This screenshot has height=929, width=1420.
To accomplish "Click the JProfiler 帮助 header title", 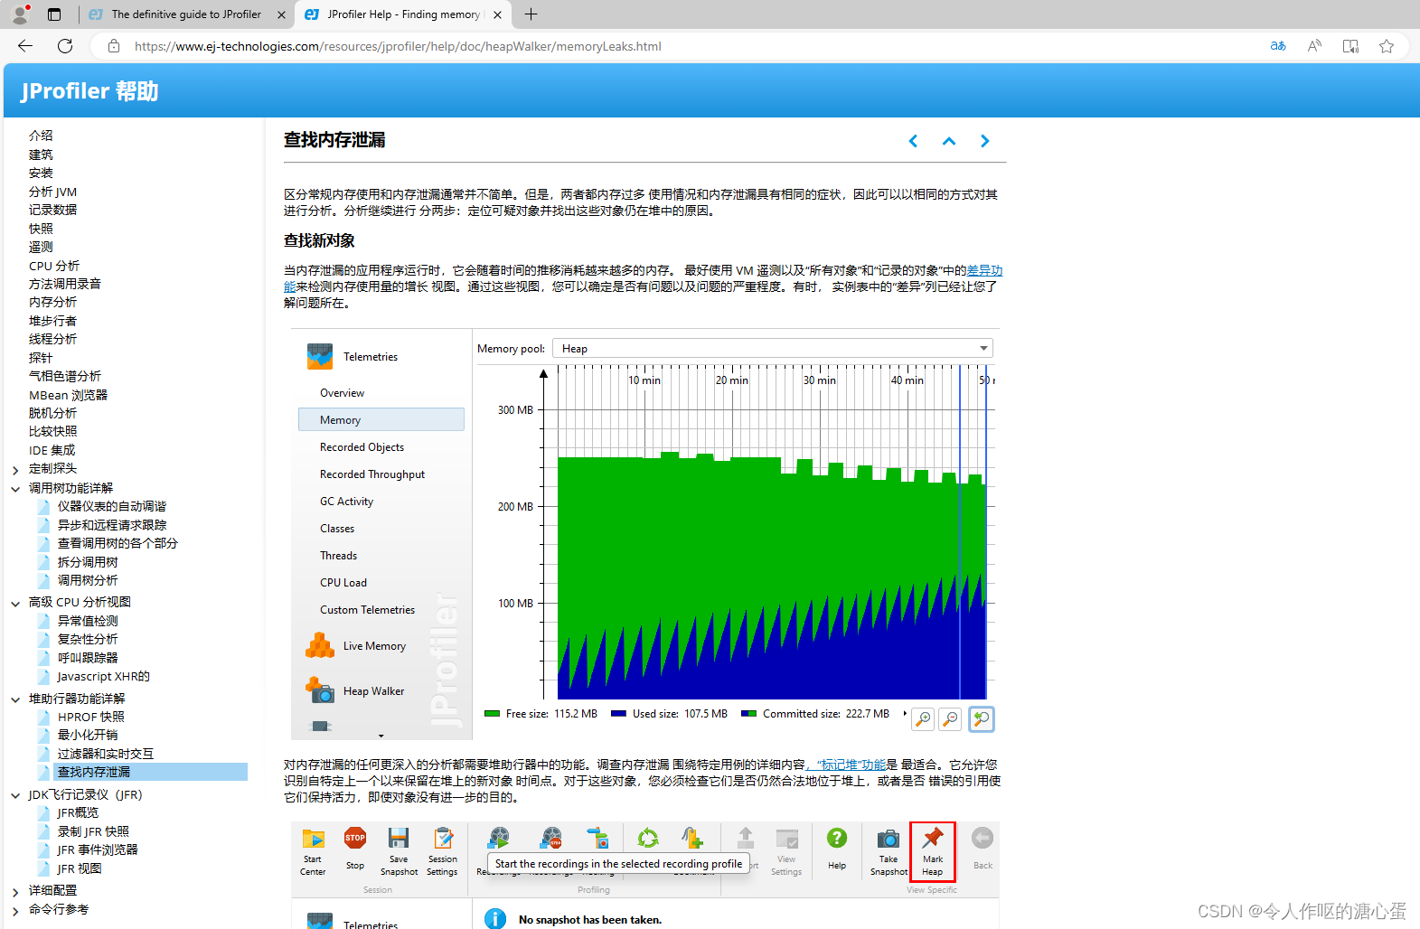I will [x=89, y=91].
